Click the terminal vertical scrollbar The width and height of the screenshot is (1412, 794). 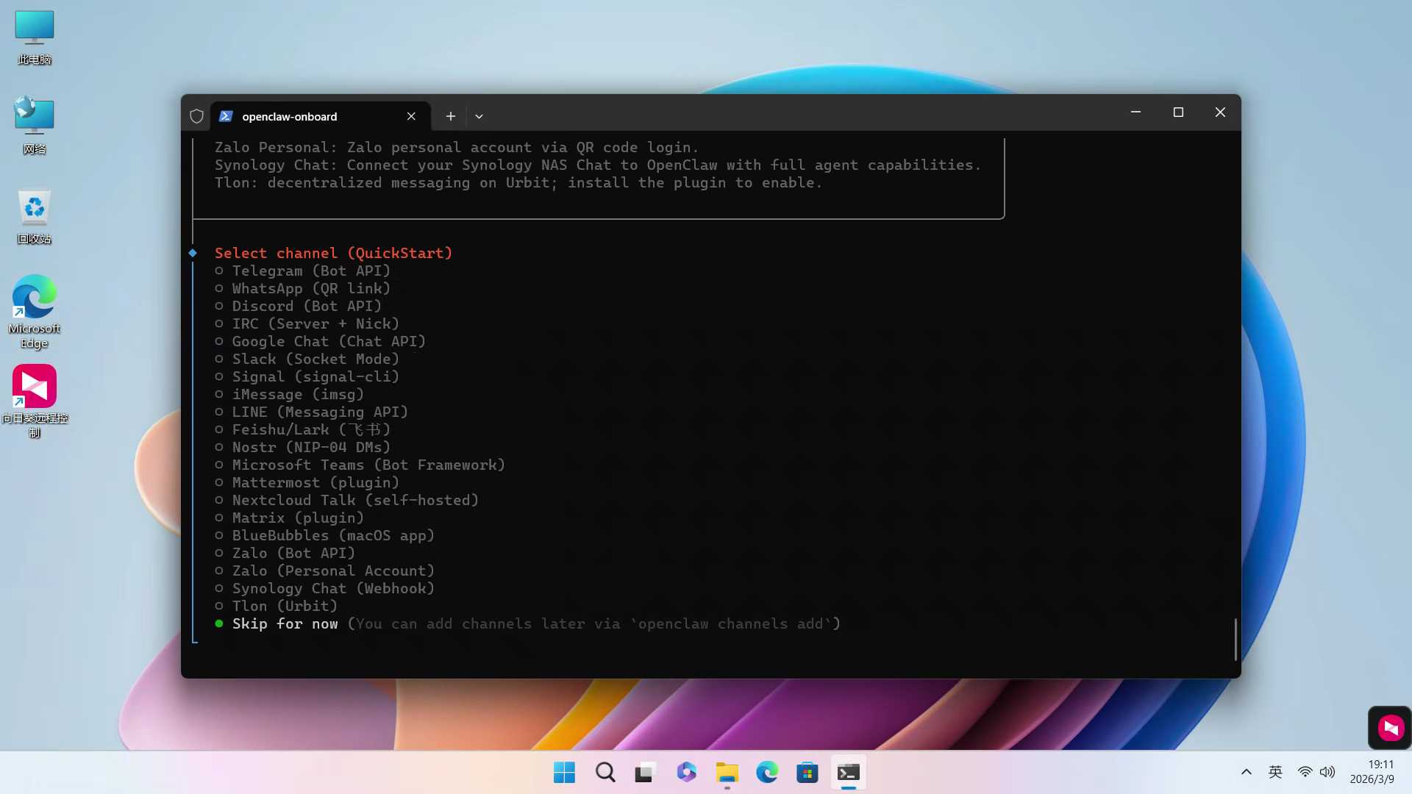pos(1235,638)
